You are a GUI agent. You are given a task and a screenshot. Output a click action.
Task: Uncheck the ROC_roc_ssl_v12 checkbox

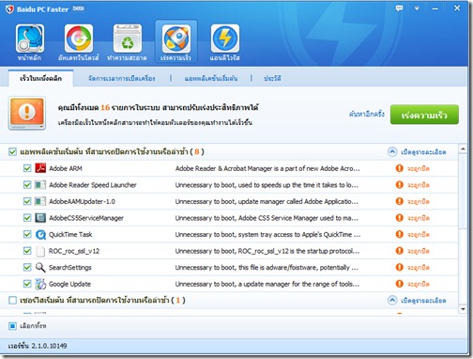pyautogui.click(x=27, y=251)
